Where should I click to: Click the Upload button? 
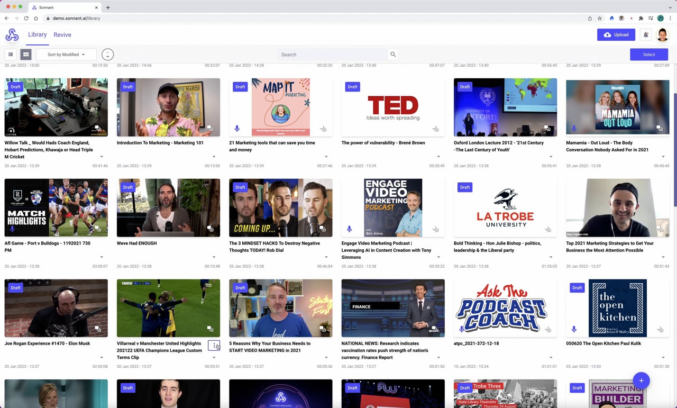(x=616, y=35)
